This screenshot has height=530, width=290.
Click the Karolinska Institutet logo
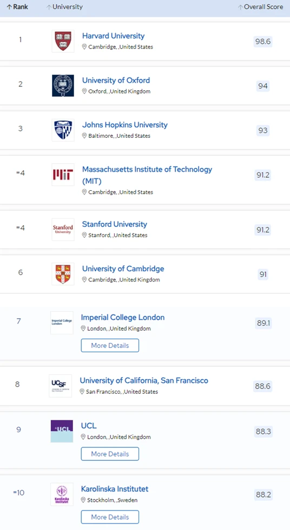[62, 494]
